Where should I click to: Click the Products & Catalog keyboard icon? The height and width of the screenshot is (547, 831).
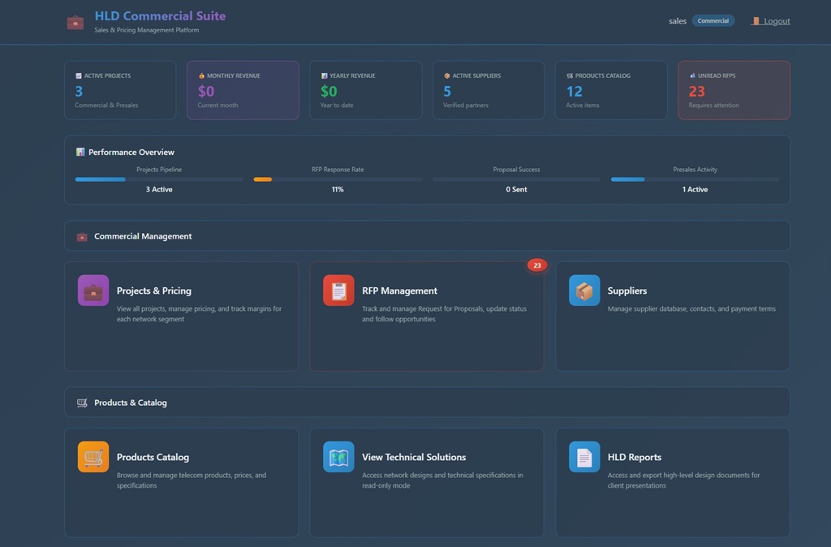pos(81,402)
